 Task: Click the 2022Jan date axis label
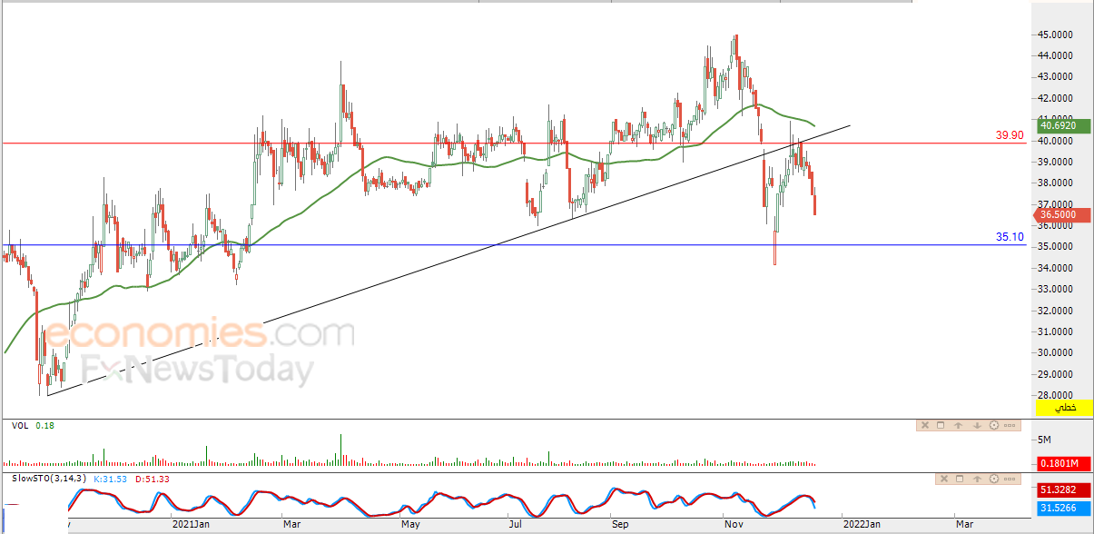(x=861, y=524)
